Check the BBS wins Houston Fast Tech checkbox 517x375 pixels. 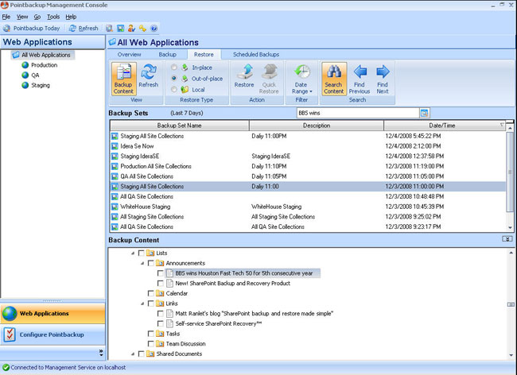(160, 273)
